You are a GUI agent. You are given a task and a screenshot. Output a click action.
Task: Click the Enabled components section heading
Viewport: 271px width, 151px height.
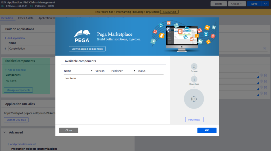(20, 61)
